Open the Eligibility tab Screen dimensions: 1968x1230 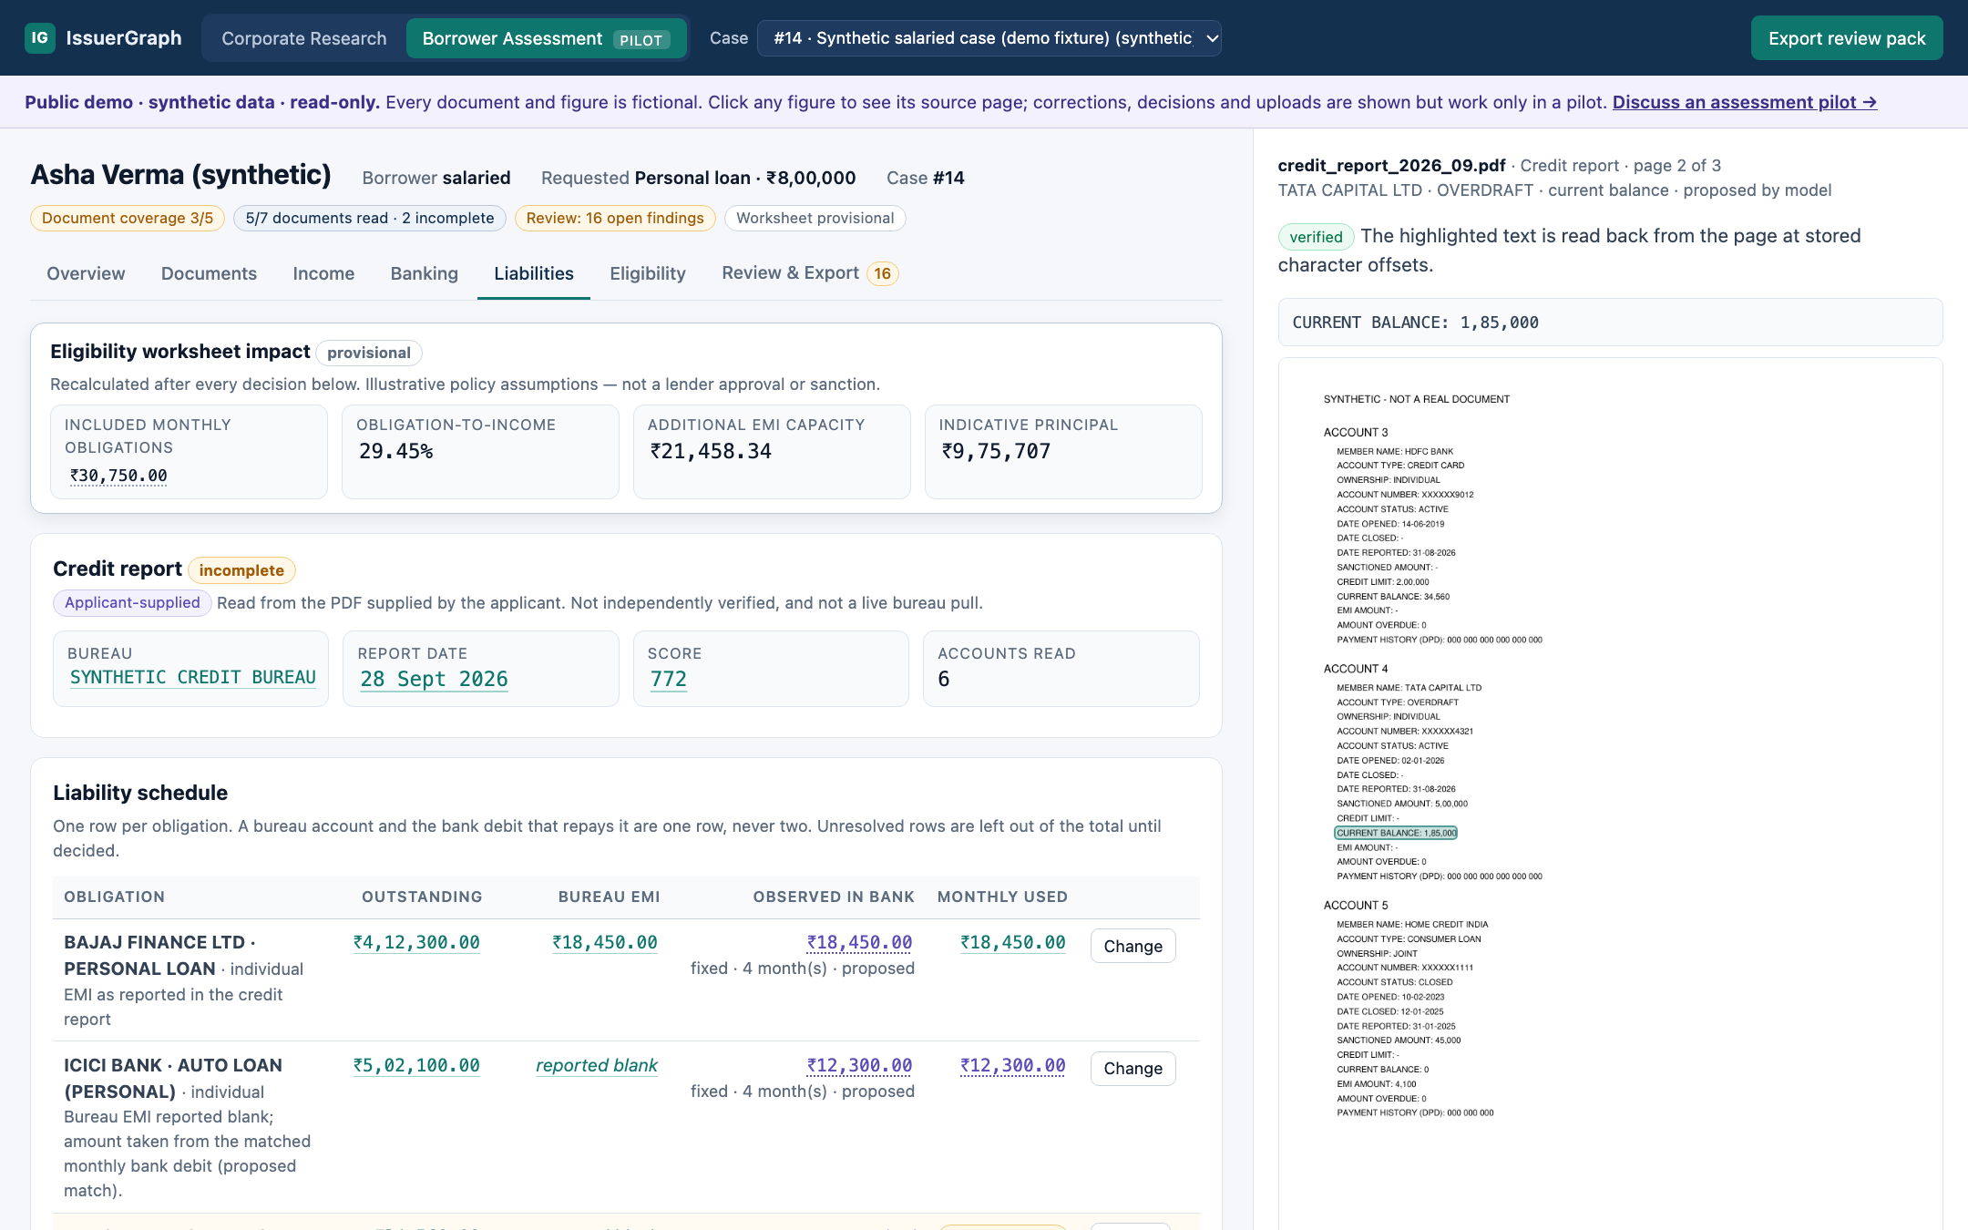tap(648, 273)
